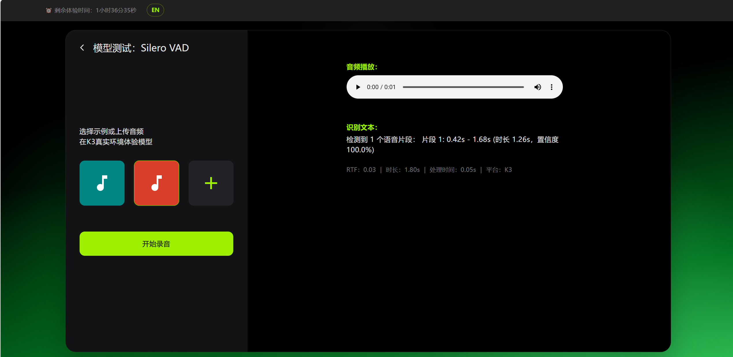Screen dimensions: 733x357
Task: Click the 选择示例或上传音频 instruction text
Action: coord(112,131)
